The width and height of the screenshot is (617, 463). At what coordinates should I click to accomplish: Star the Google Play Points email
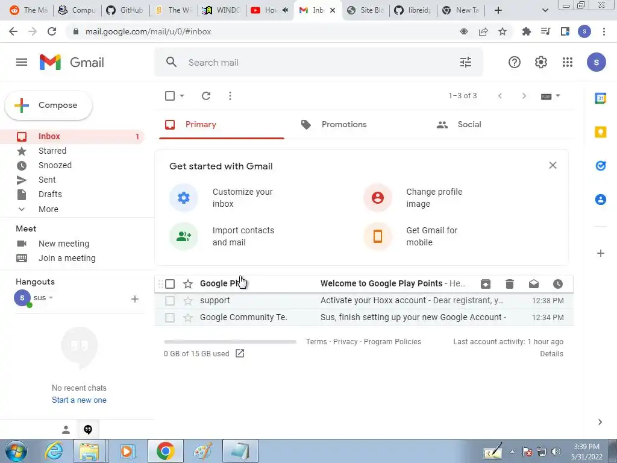(188, 284)
